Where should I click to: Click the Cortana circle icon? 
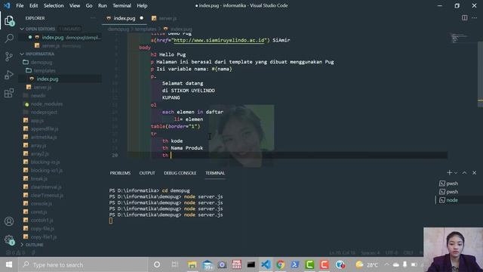tap(157, 264)
